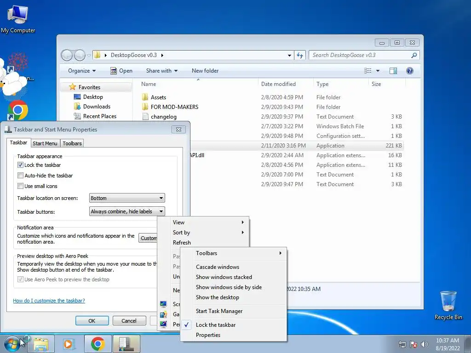Go forward in Explorer navigation
This screenshot has height=353, width=471.
coord(80,55)
